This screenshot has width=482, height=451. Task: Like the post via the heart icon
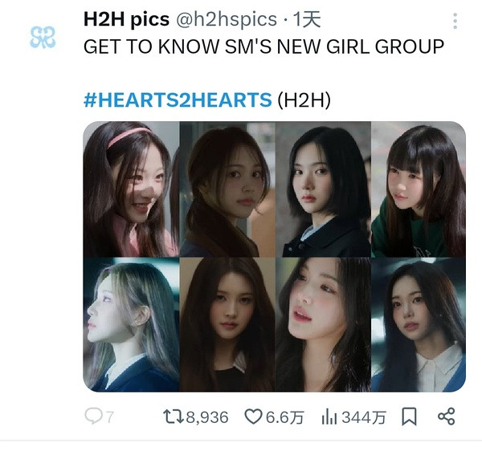click(x=253, y=416)
